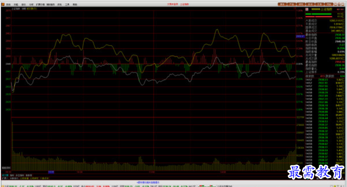
Task: Click the application logo icon in the menu bar
Action: 3,4
